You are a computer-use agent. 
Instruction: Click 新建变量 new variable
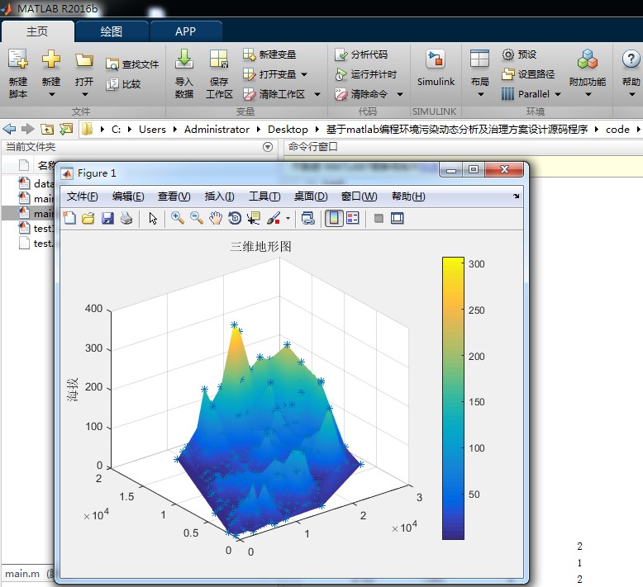[x=269, y=54]
